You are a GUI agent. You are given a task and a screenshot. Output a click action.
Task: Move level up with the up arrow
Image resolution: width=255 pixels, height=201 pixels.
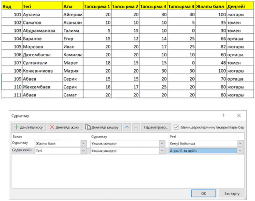coord(127,127)
